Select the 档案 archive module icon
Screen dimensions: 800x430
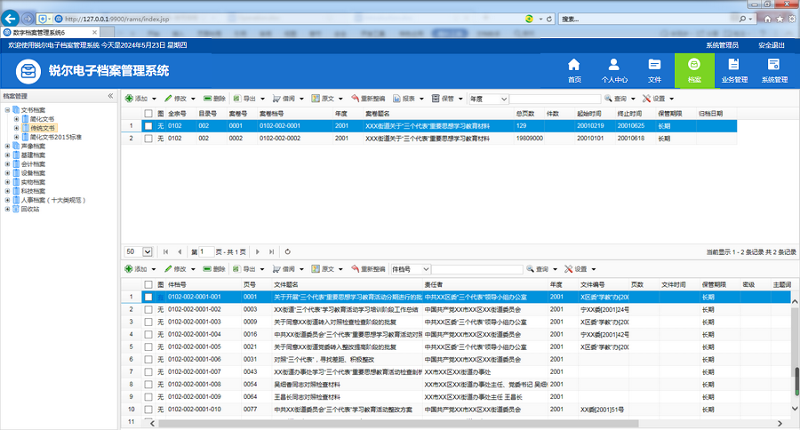coord(694,70)
